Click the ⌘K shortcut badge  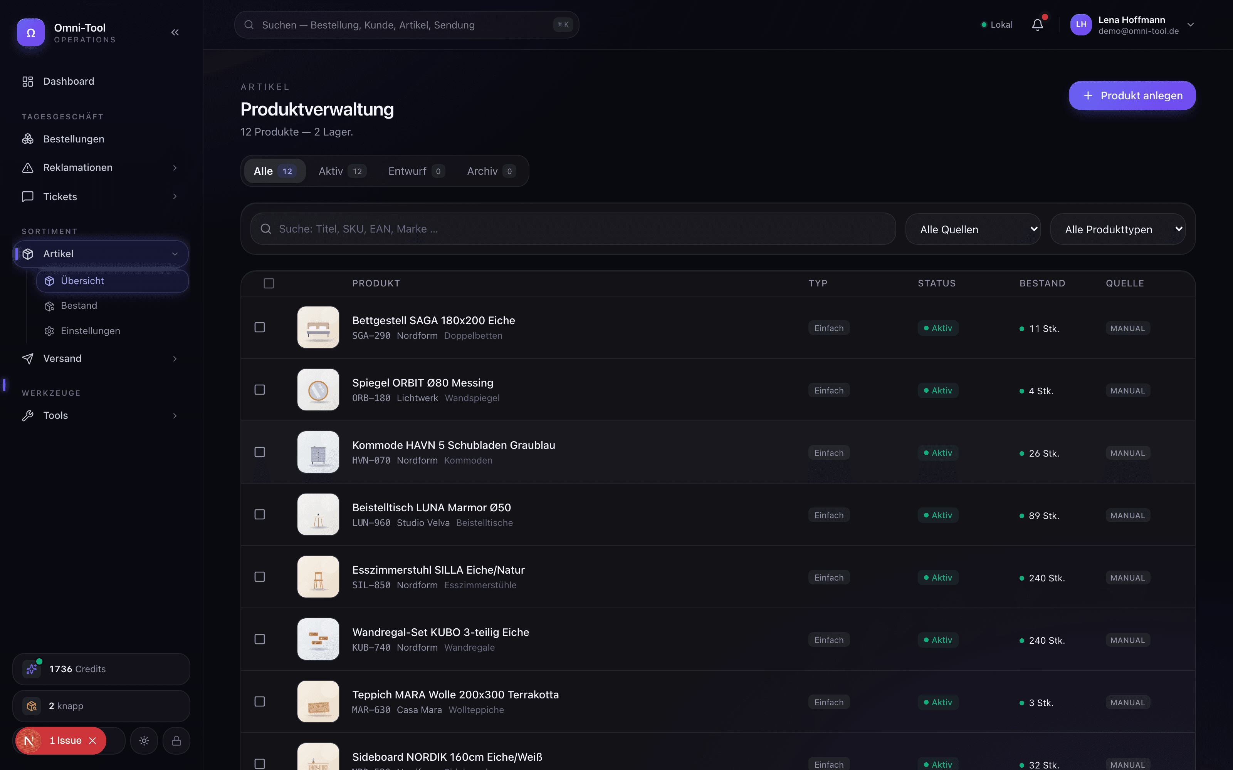(563, 24)
